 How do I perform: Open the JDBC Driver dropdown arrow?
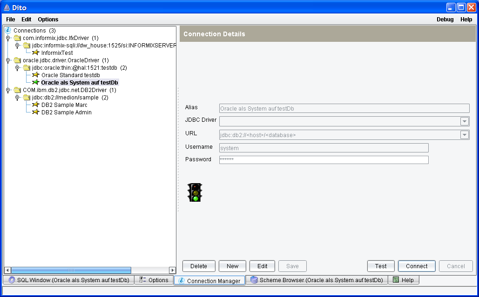click(464, 121)
